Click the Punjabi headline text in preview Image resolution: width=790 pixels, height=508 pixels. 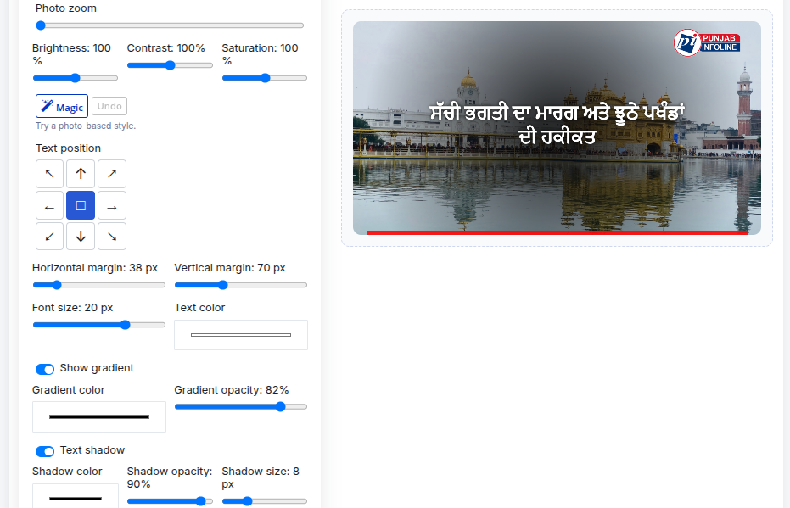(x=557, y=125)
